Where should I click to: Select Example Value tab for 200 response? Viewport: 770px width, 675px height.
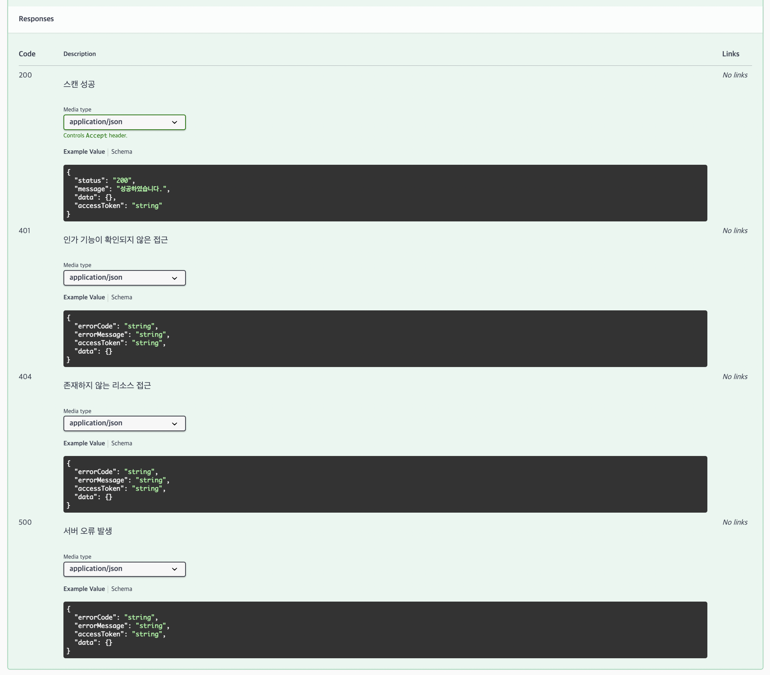click(x=84, y=152)
